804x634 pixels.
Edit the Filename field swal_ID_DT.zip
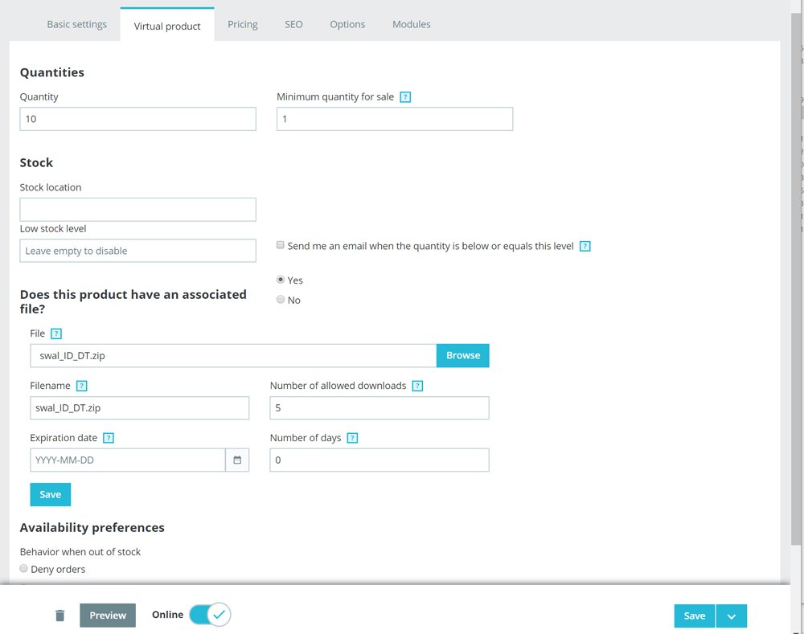pos(139,407)
